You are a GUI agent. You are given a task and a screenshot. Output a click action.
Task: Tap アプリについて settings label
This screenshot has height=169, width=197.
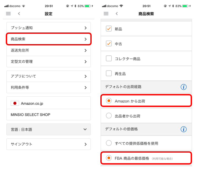click(23, 76)
